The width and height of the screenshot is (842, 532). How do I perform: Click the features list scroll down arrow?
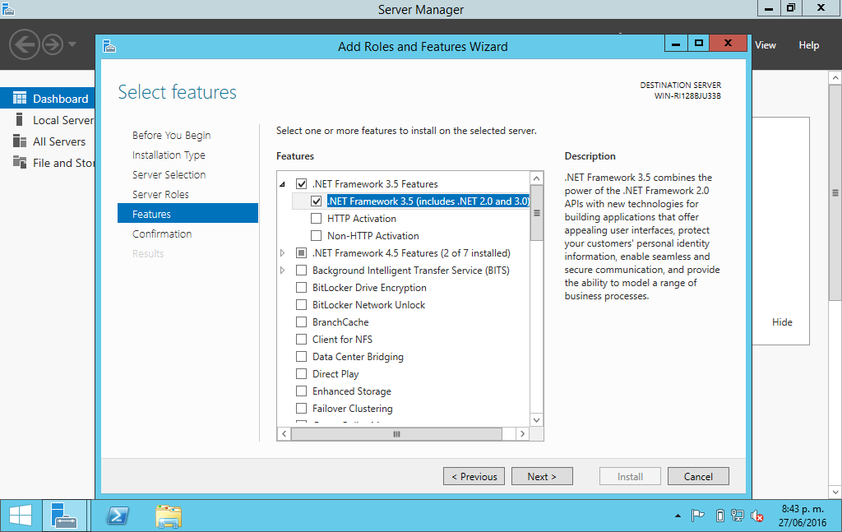point(536,420)
